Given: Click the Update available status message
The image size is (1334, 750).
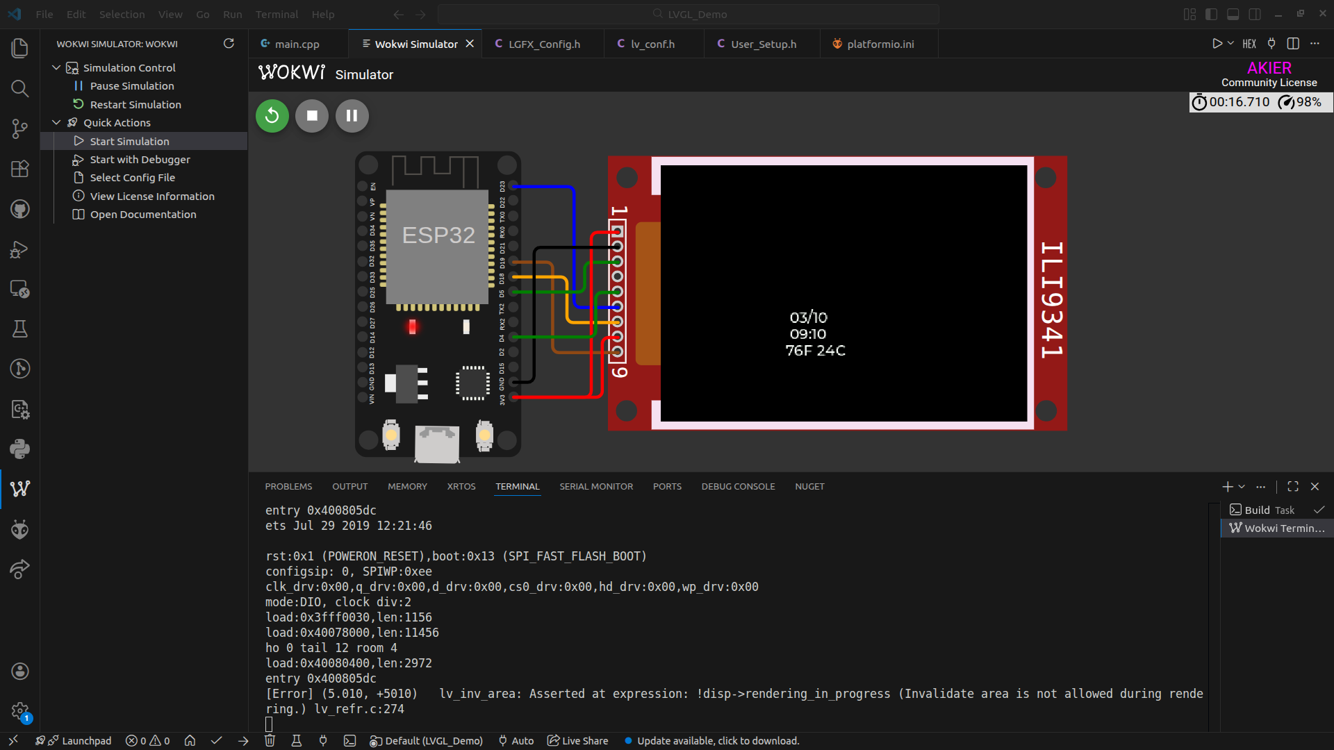Looking at the screenshot, I should [718, 741].
